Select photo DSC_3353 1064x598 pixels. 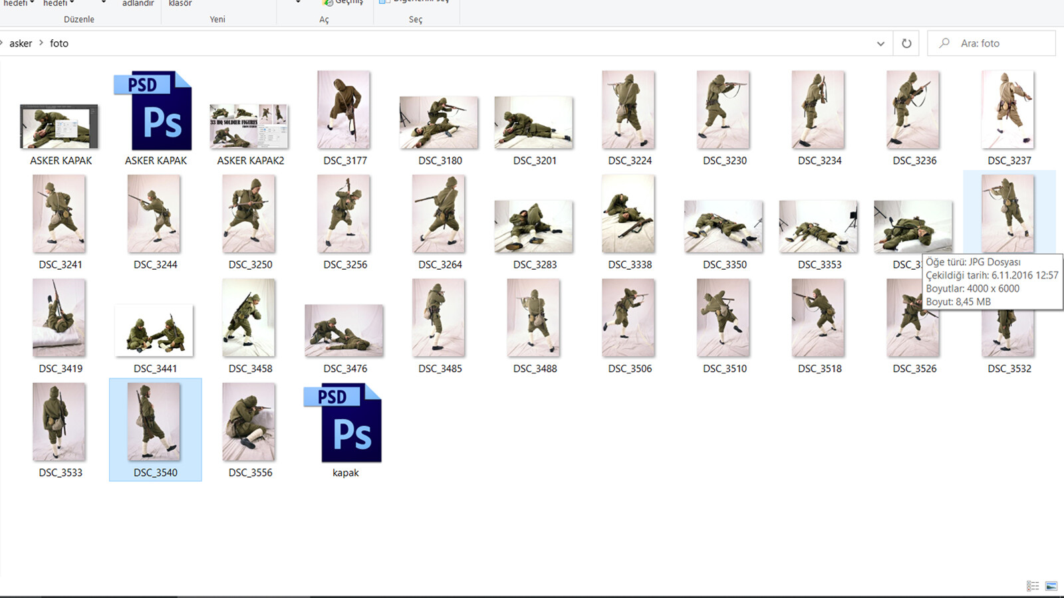point(818,227)
